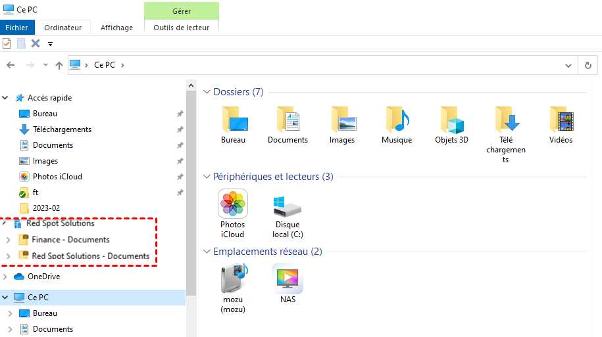Screen dimensions: 602x337
Task: Open address bar history dropdown
Action: pyautogui.click(x=568, y=66)
